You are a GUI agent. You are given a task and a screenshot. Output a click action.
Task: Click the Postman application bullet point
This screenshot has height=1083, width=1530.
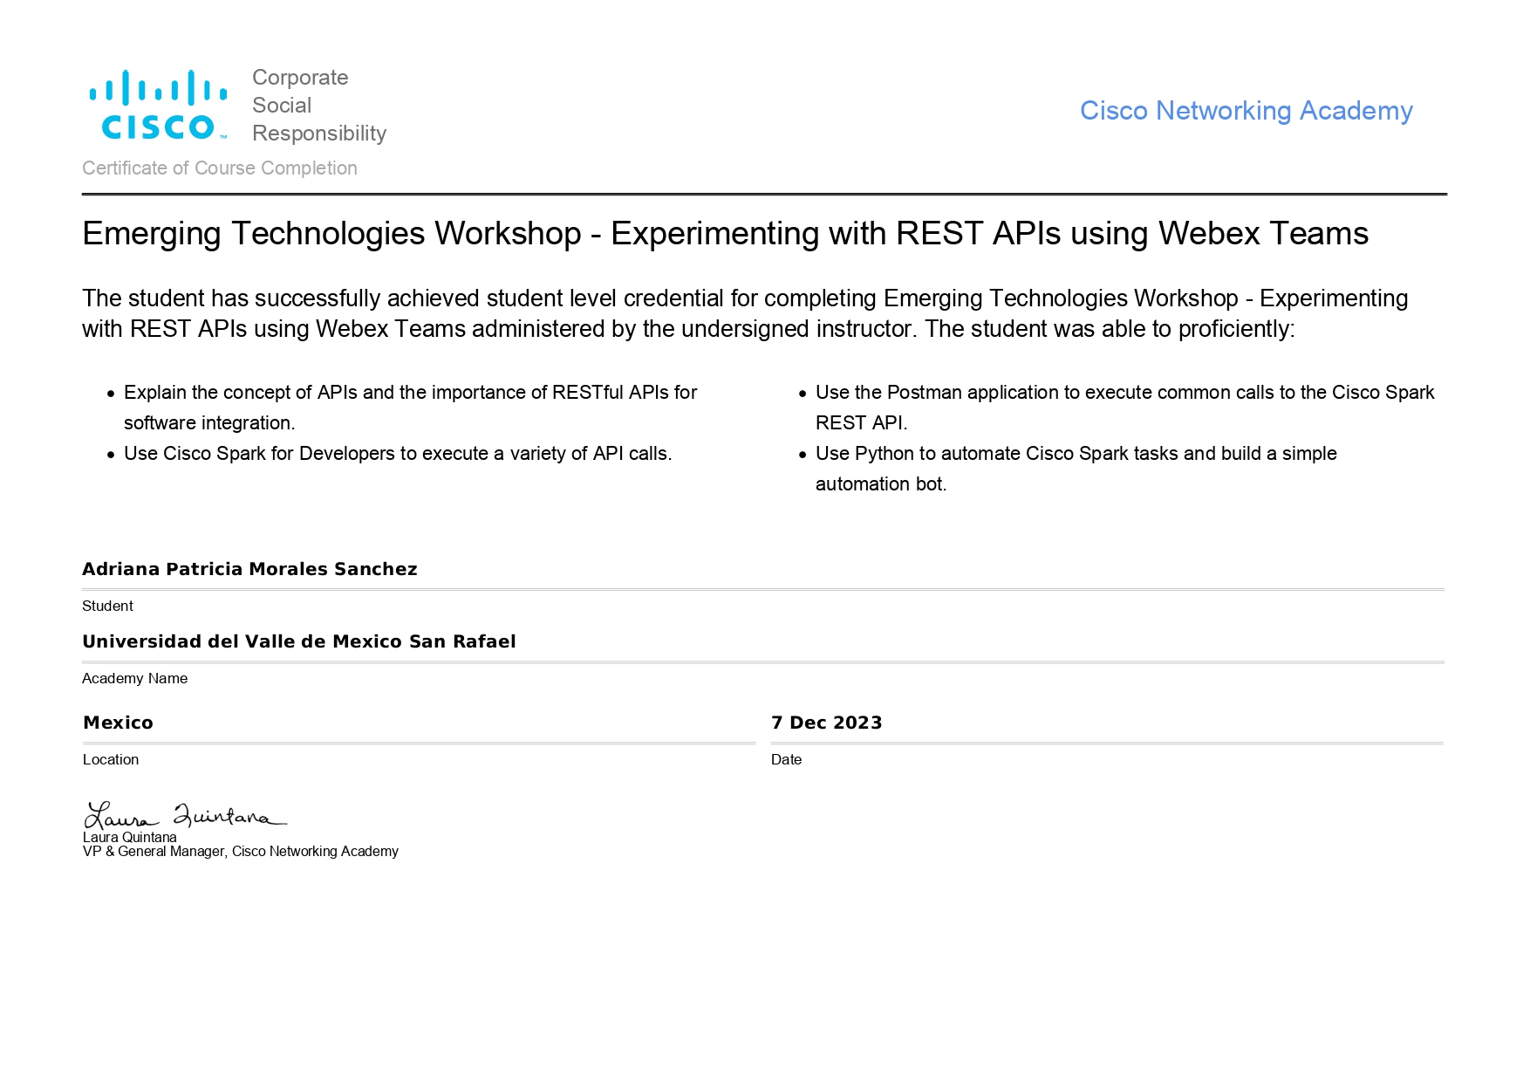point(1124,408)
